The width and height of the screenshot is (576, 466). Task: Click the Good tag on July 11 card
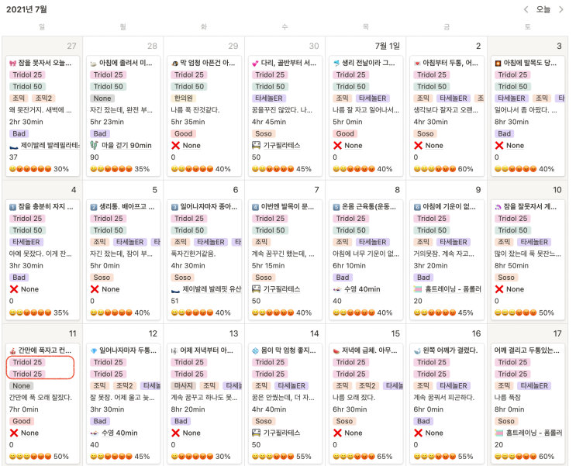(22, 421)
